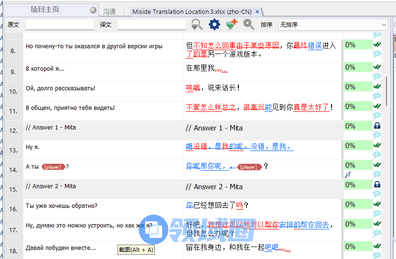Open comment bubble for segment 10
Image resolution: width=396 pixels, height=259 pixels.
tap(377, 96)
